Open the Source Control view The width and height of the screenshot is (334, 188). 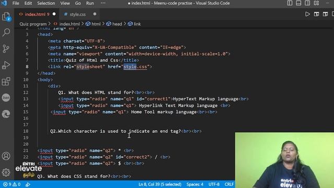pos(6,49)
